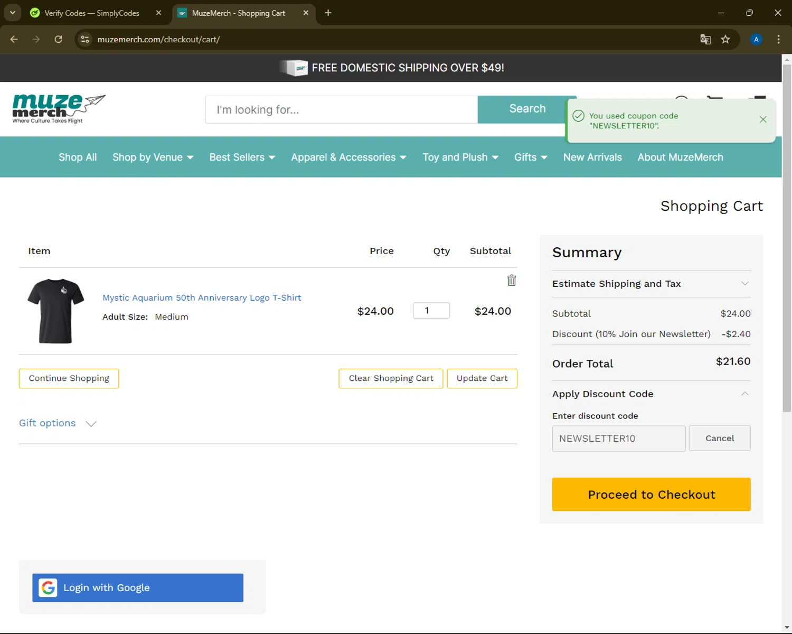Image resolution: width=792 pixels, height=634 pixels.
Task: Click the vertical page scrollbar
Action: tap(787, 238)
